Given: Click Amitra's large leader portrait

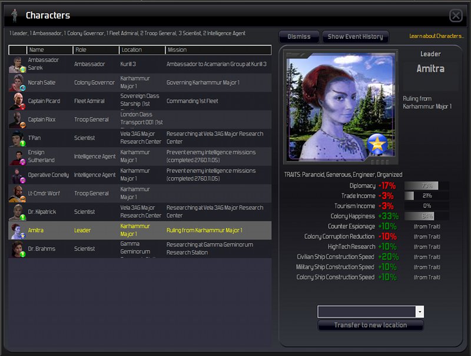Looking at the screenshot, I should click(x=341, y=107).
